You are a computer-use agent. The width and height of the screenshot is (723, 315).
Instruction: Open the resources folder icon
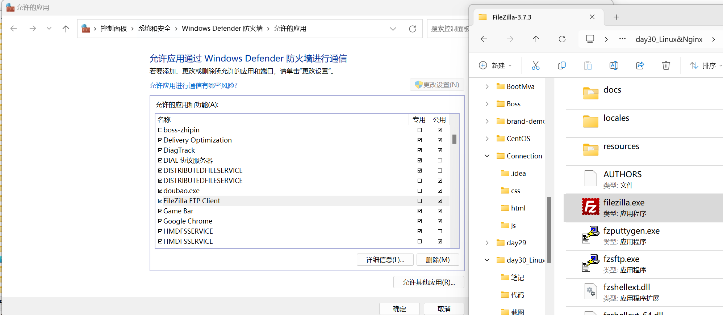590,150
